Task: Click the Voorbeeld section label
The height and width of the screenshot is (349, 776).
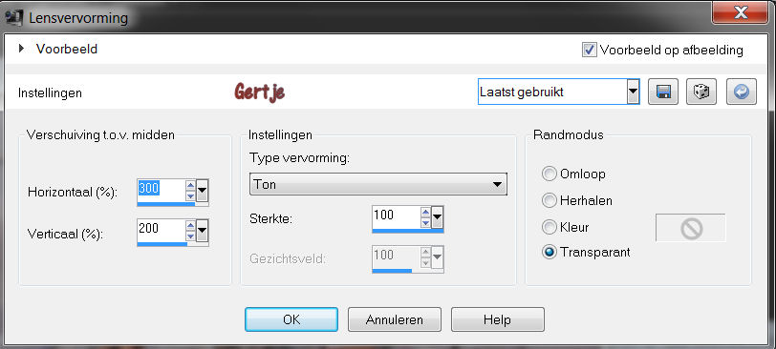Action: coord(67,50)
